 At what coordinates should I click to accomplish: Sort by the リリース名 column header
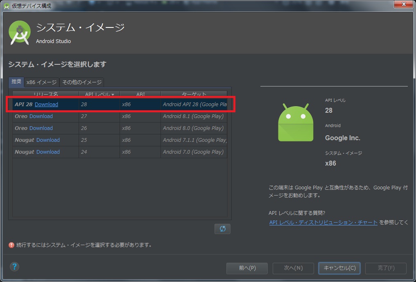[x=45, y=94]
